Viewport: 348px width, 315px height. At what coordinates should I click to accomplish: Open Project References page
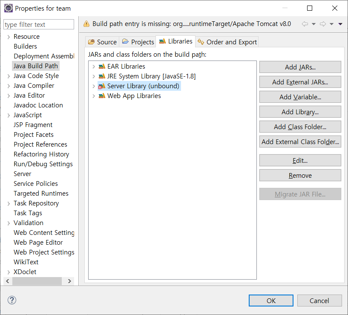pos(40,144)
